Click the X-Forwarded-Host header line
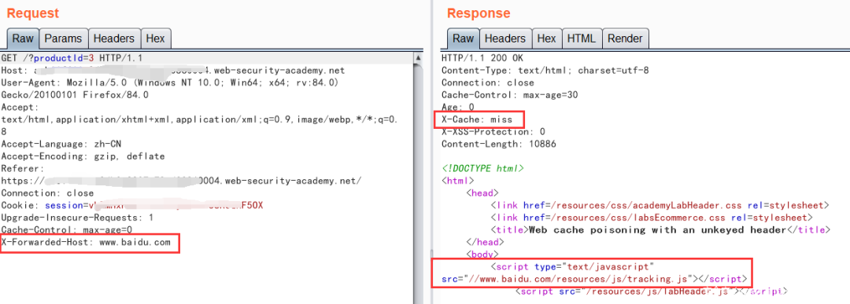This screenshot has width=850, height=304. click(x=87, y=242)
